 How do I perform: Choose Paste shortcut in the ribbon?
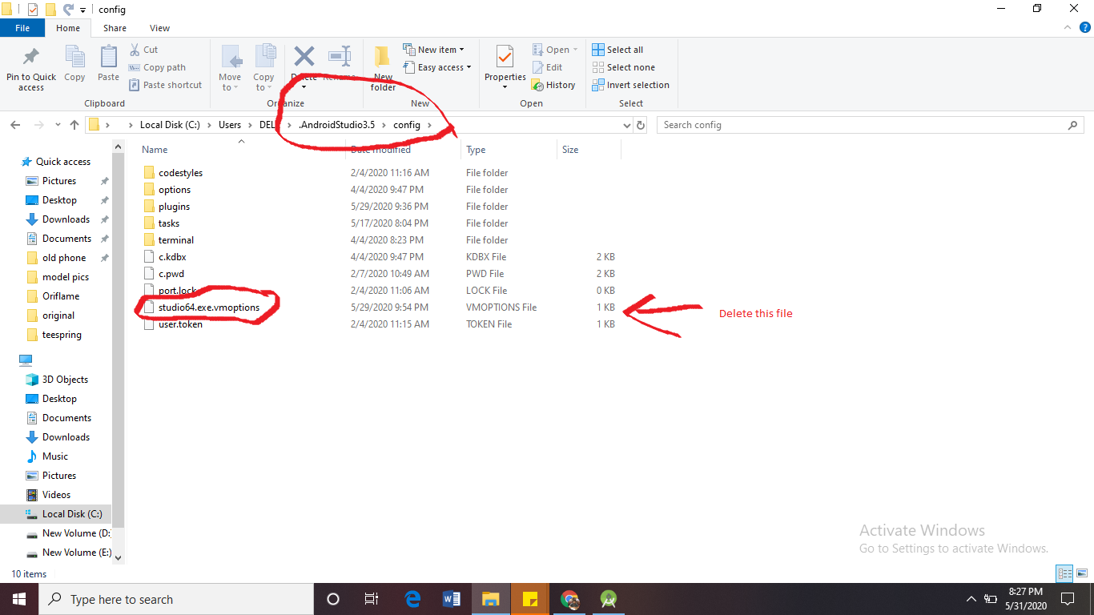(165, 85)
